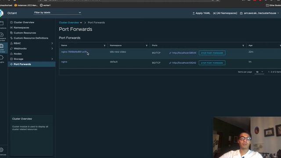Click the k8s-new-video namespace cell
The width and height of the screenshot is (281, 158).
coord(118,52)
